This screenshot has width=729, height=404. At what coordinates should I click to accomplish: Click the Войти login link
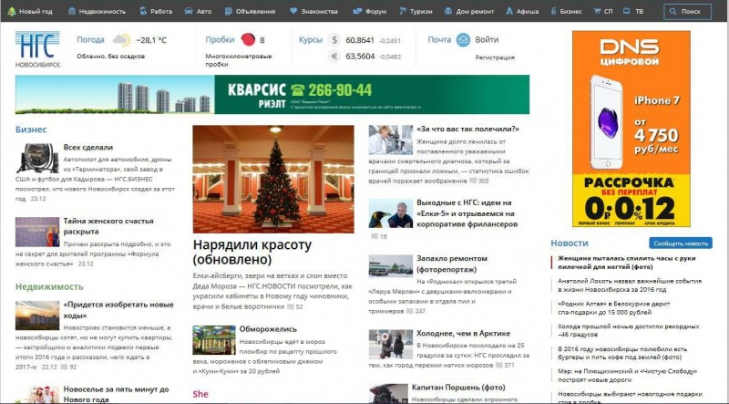(x=487, y=40)
